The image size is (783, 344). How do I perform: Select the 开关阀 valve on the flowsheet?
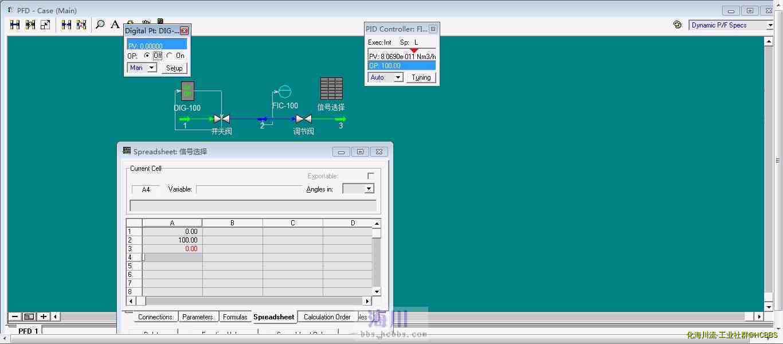click(x=222, y=119)
